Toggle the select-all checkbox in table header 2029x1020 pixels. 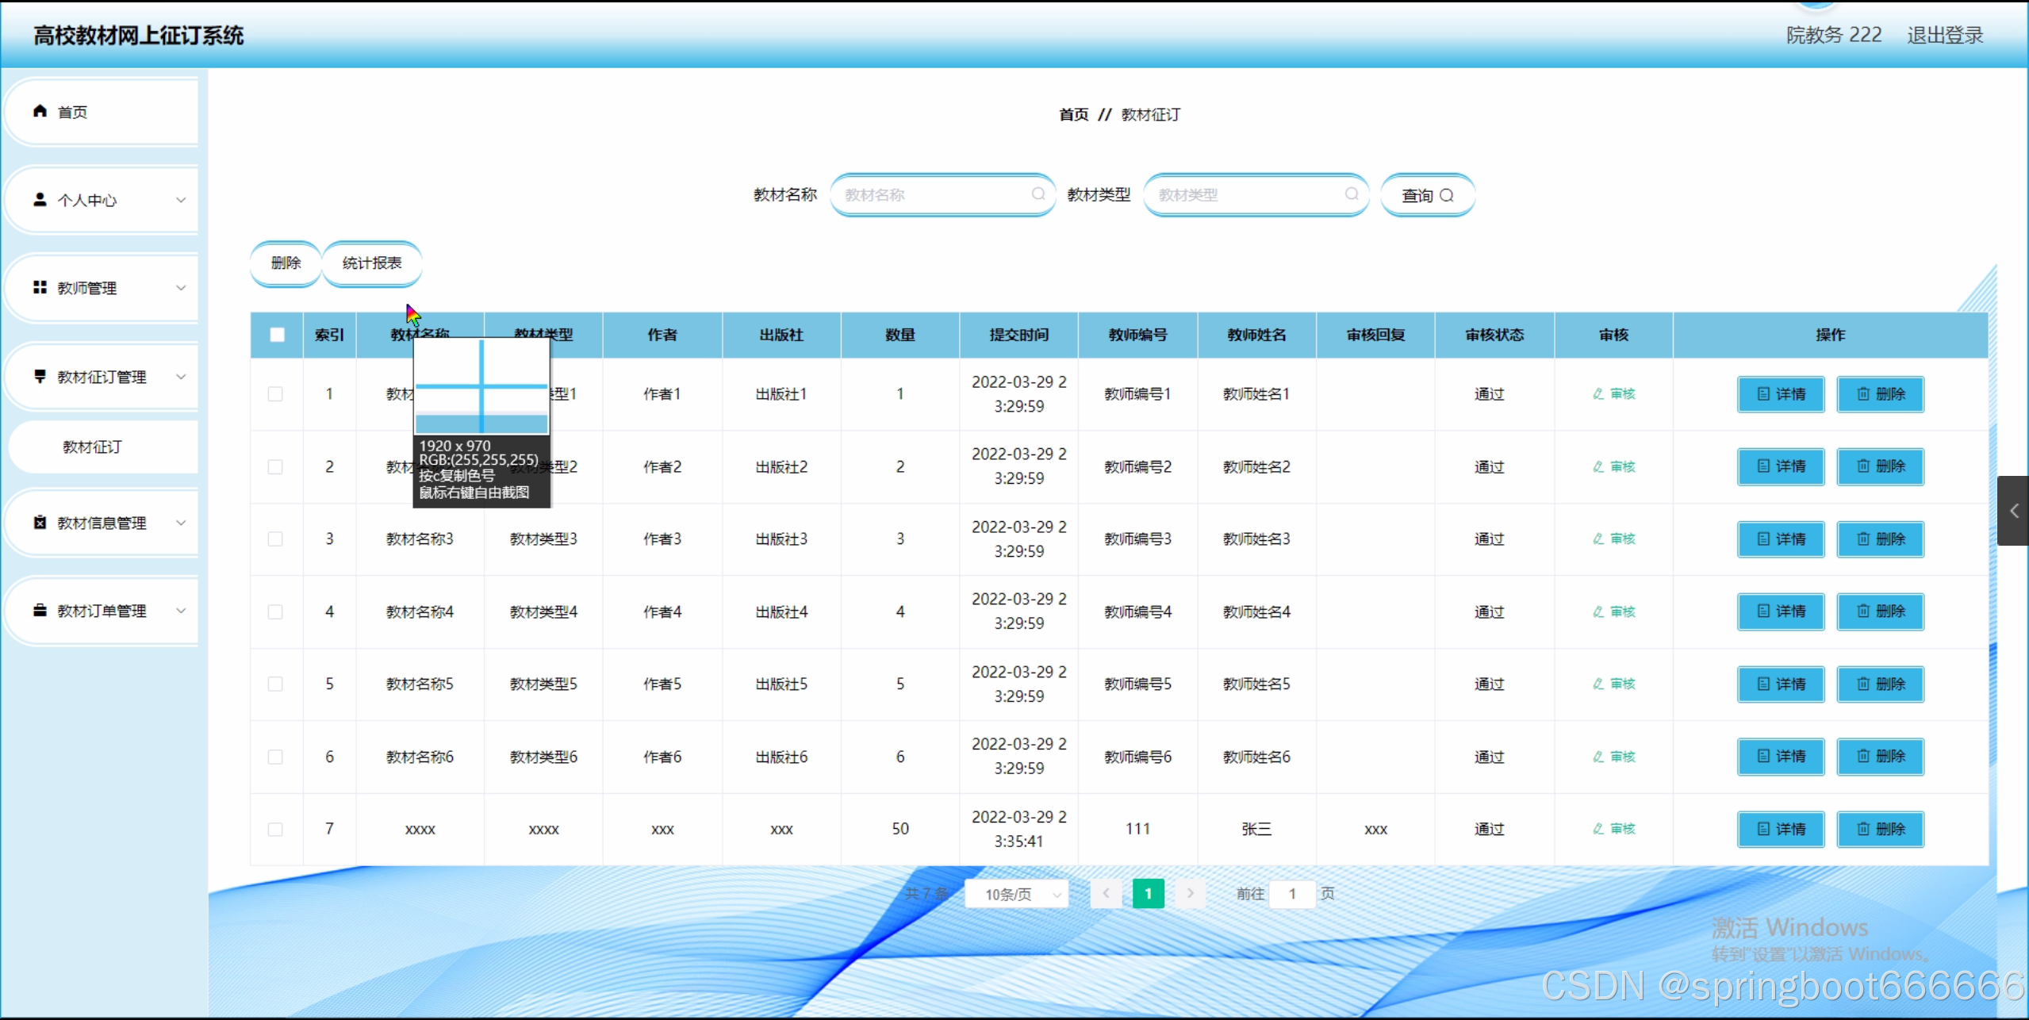pos(277,335)
